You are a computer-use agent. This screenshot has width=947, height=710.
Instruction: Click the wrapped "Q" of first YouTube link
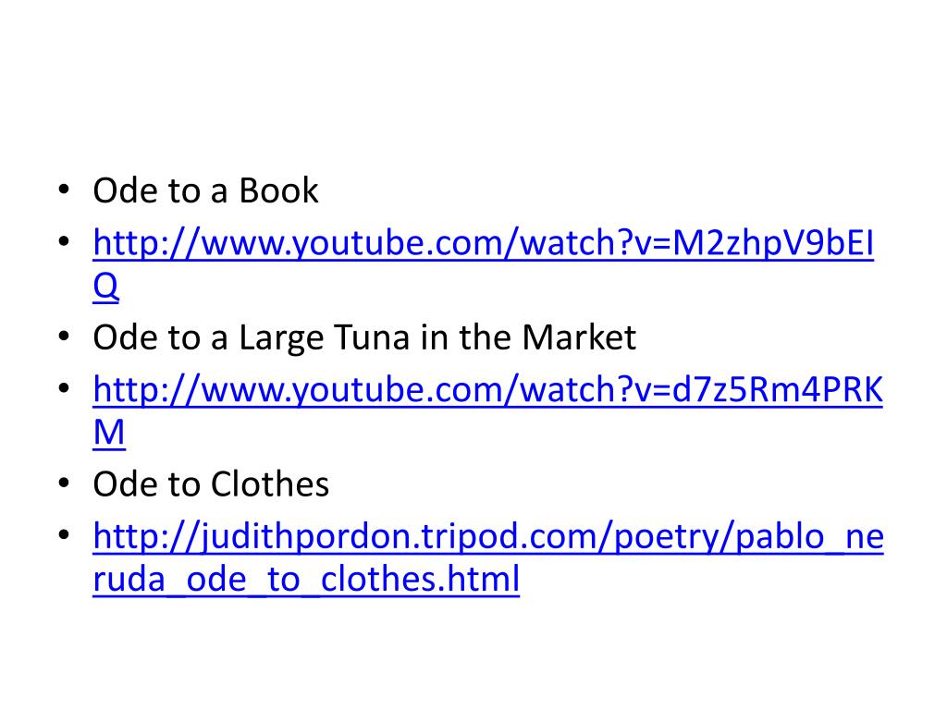click(105, 287)
